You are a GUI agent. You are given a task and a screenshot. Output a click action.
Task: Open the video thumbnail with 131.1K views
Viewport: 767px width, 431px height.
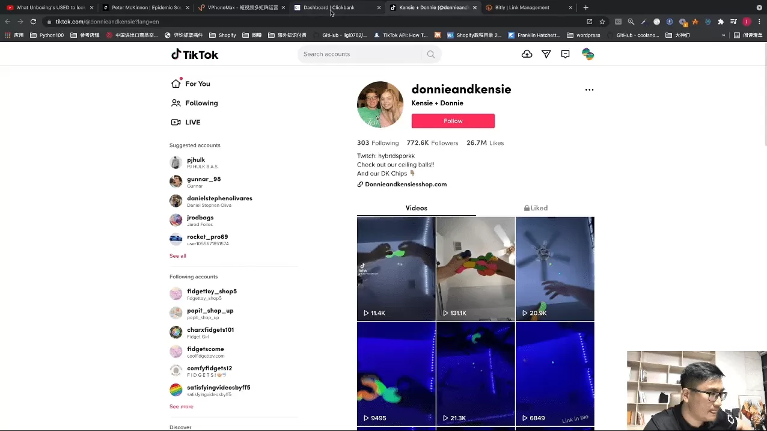(475, 269)
